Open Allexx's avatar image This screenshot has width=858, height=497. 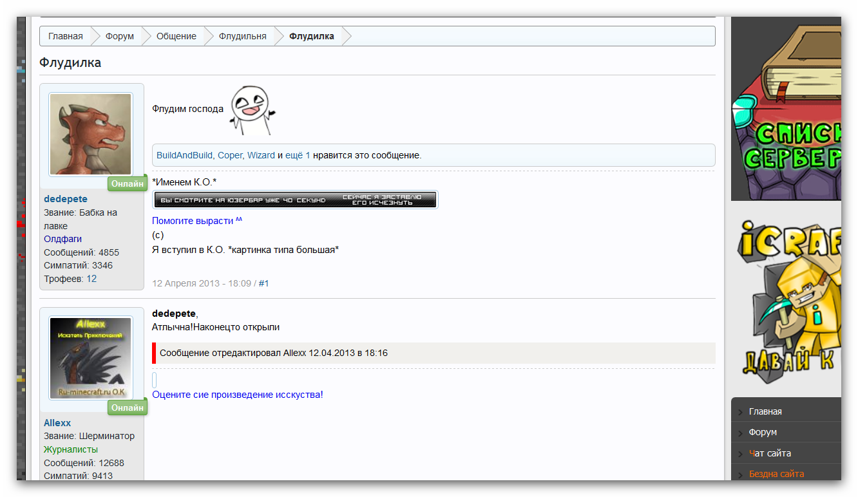pyautogui.click(x=91, y=358)
